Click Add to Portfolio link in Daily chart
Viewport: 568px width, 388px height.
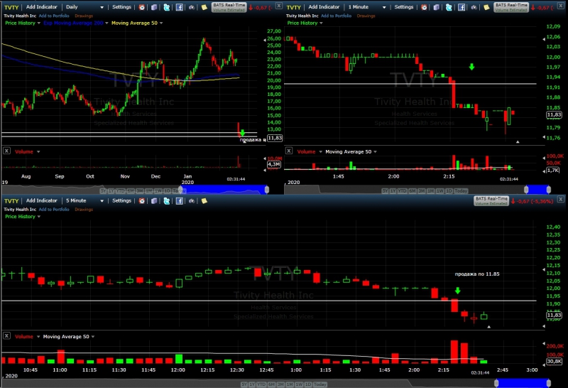click(x=54, y=16)
